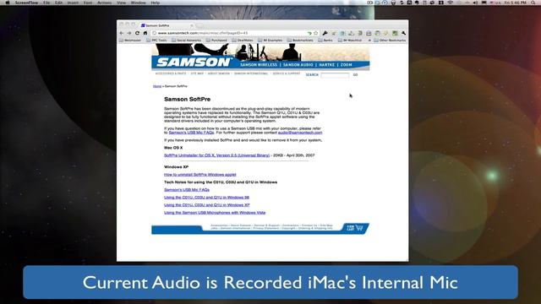The image size is (541, 304).
Task: Click the key extension icon in toolbar
Action: (x=325, y=33)
